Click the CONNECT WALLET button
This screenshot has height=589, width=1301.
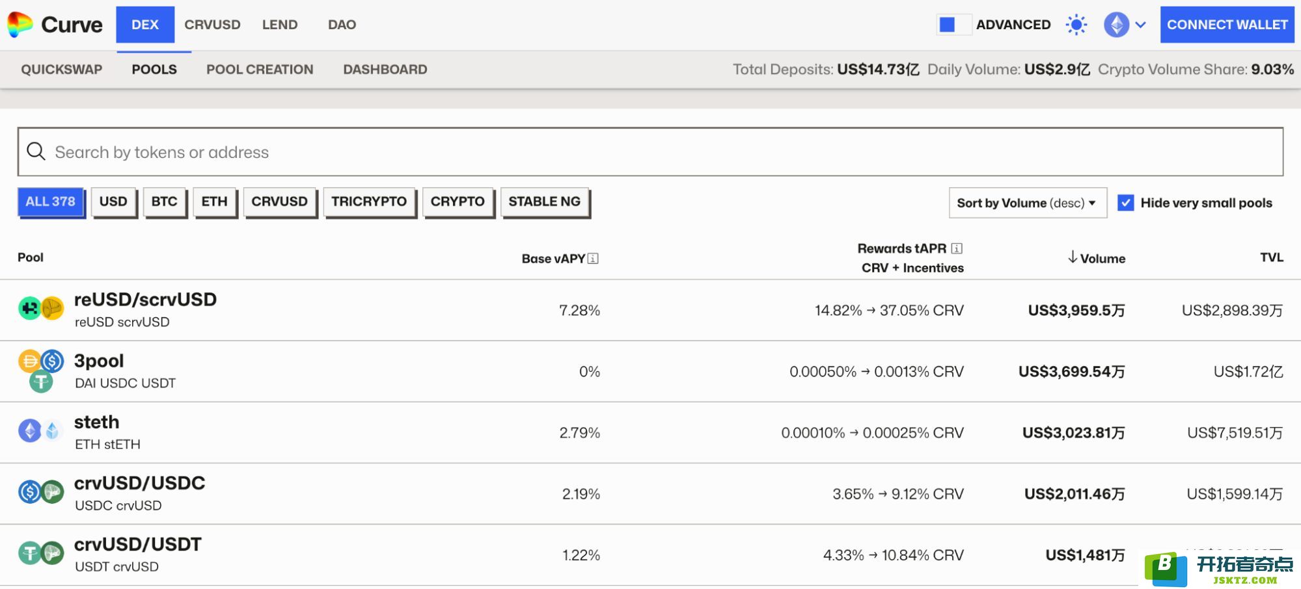click(x=1227, y=25)
